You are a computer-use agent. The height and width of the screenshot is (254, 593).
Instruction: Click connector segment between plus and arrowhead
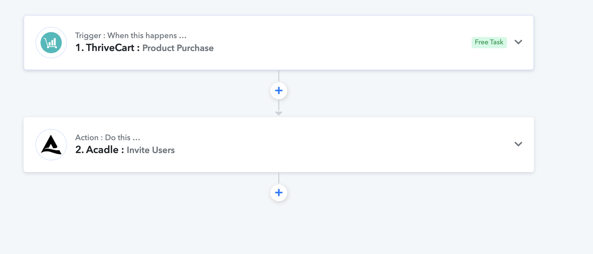pos(279,105)
